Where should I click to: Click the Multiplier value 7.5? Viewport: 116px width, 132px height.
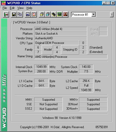(x=86, y=71)
